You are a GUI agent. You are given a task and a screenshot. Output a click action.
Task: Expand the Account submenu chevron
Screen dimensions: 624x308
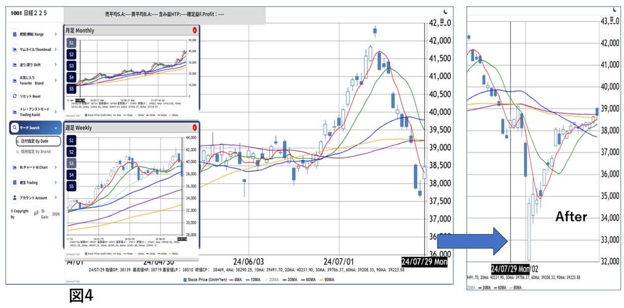point(55,197)
